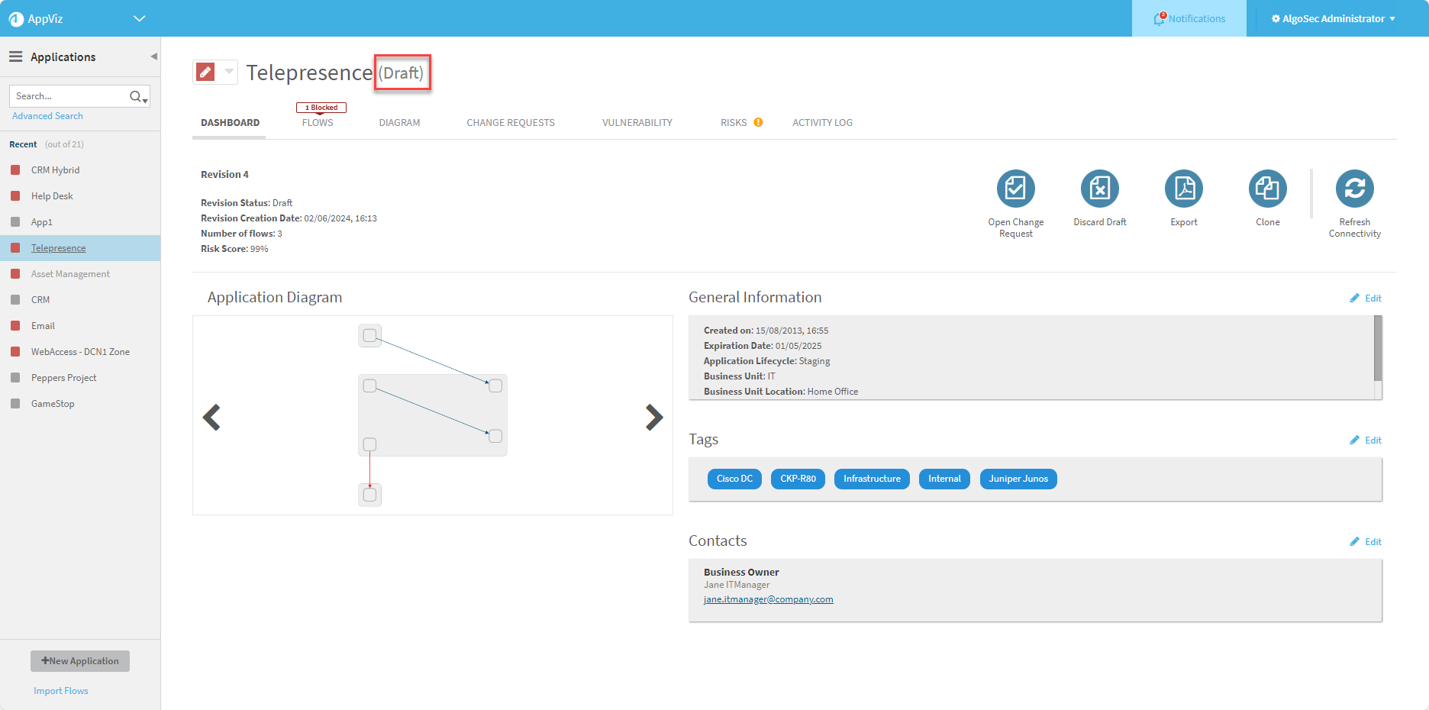The width and height of the screenshot is (1429, 710).
Task: Export the application via Export icon
Action: click(1183, 189)
